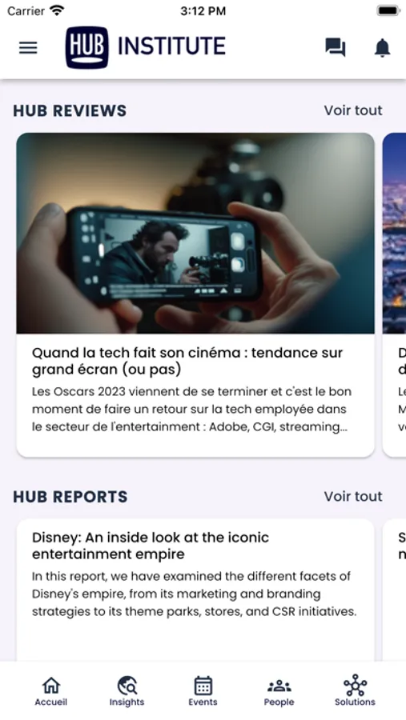Tap the HUB Institute logo

(x=145, y=47)
